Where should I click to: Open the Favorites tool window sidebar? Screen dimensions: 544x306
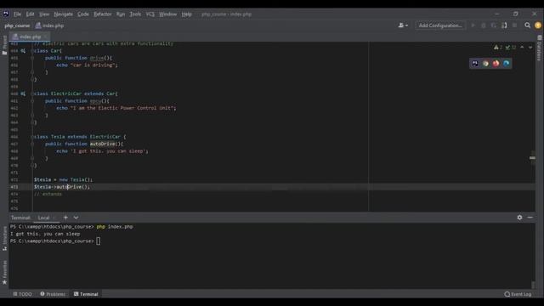4,273
